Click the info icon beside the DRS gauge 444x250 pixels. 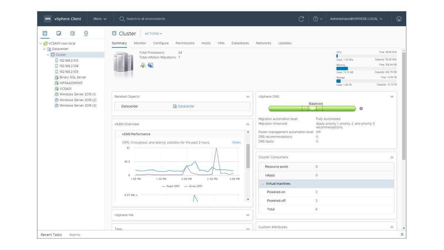(361, 108)
